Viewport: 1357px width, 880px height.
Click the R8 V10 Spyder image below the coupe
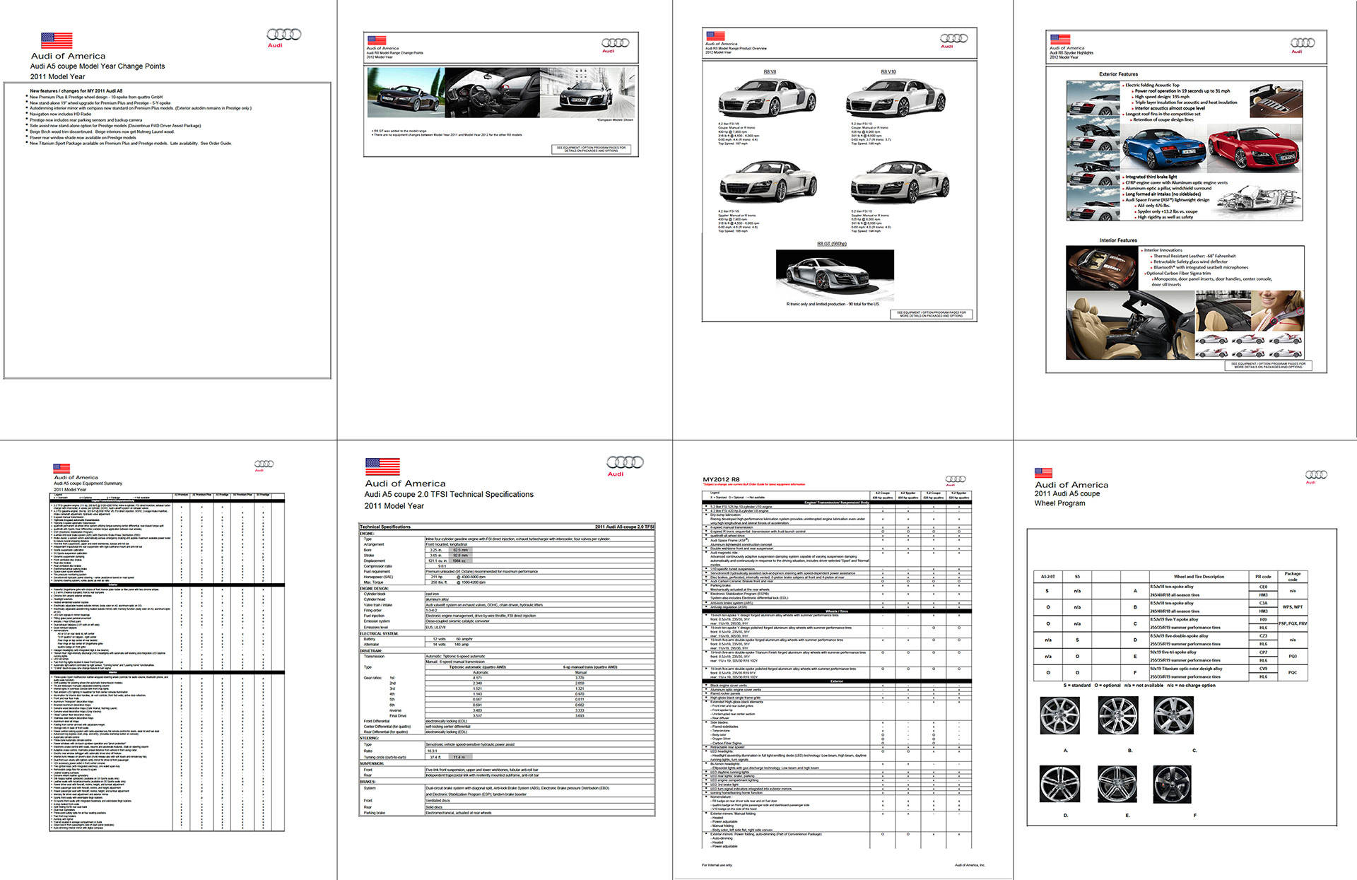900,182
